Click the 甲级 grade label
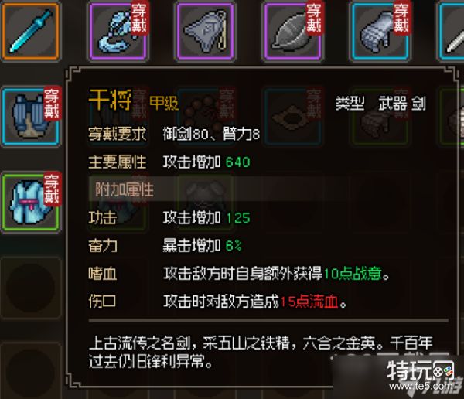Image resolution: width=464 pixels, height=399 pixels. 164,103
